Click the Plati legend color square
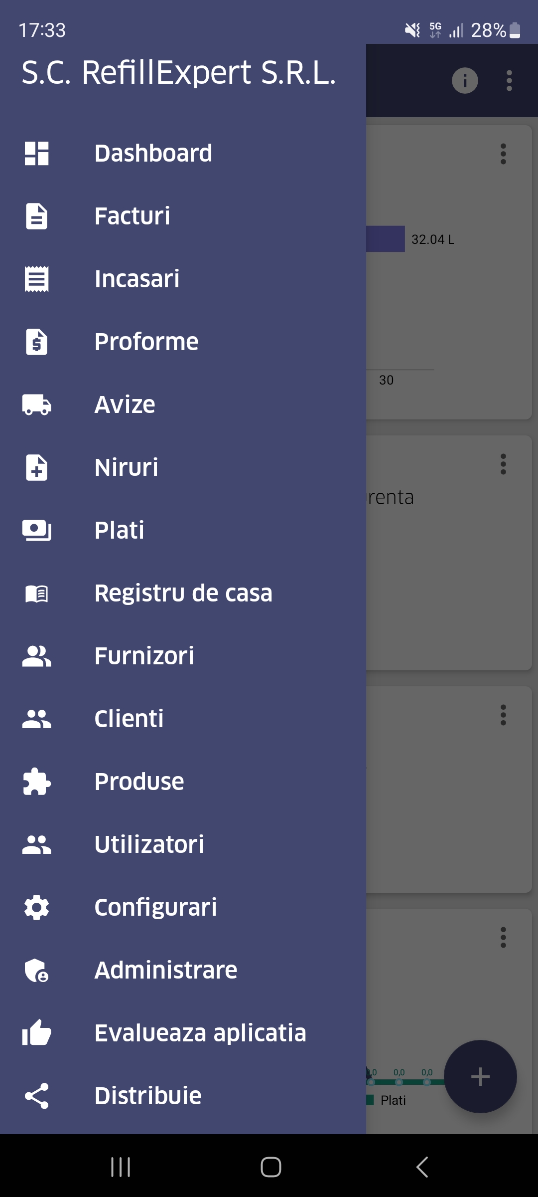538x1197 pixels. click(x=370, y=1100)
